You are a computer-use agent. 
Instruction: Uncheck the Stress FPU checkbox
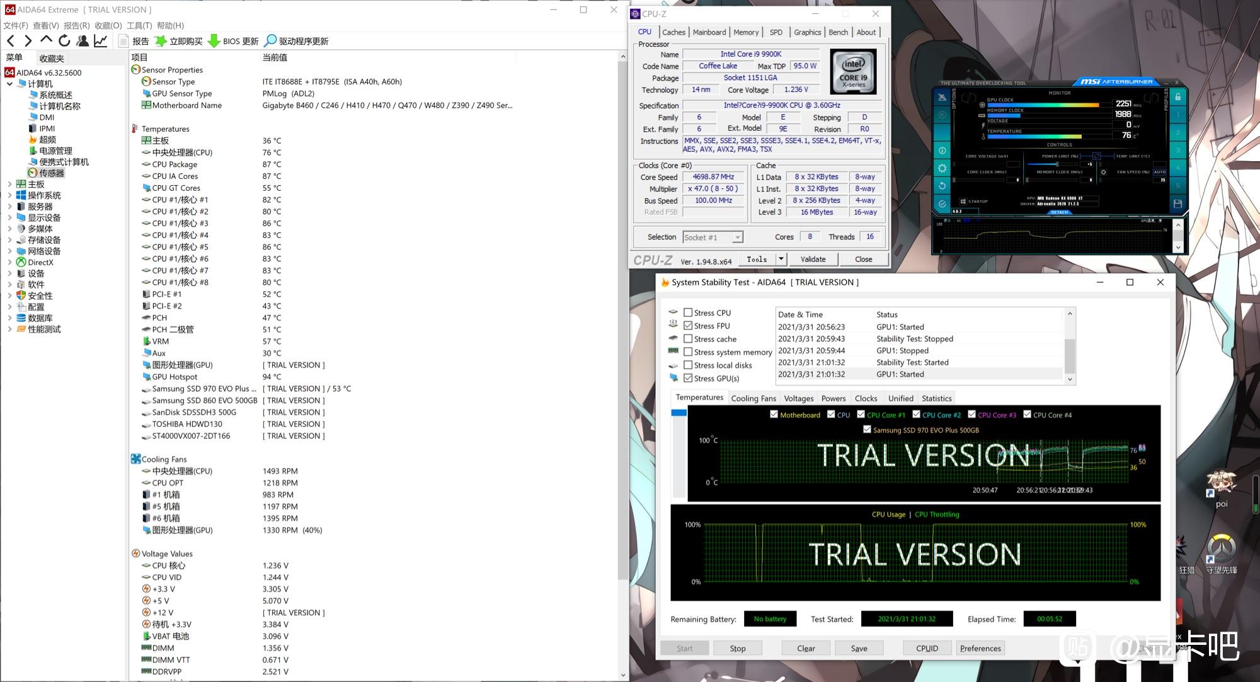tap(688, 326)
